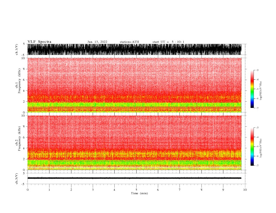Click the ch.1 PSD color scale bar
Image resolution: width=276 pixels, height=213 pixels.
click(252, 89)
